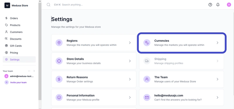The height and width of the screenshot is (109, 234).
Task: Click 'Manage shipping profiles' text
Action: point(169,63)
